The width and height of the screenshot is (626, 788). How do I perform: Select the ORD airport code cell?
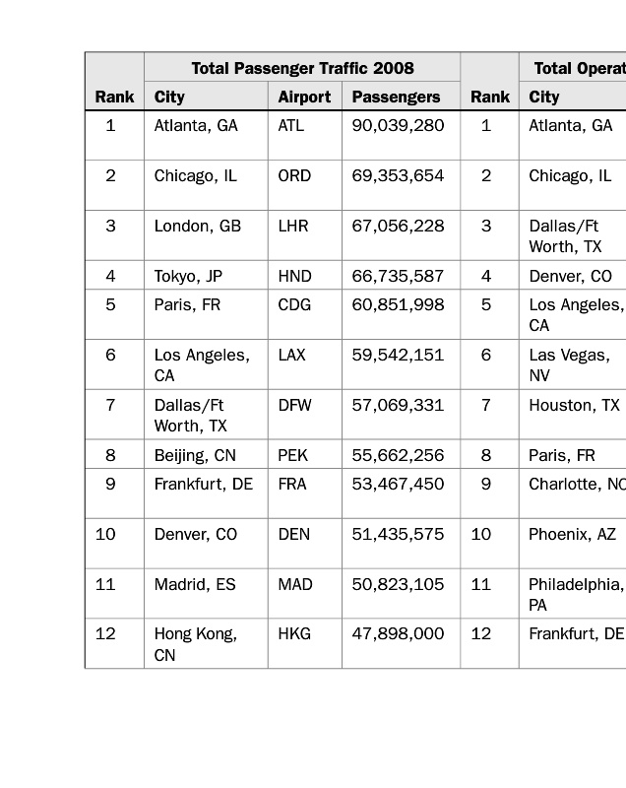click(294, 176)
